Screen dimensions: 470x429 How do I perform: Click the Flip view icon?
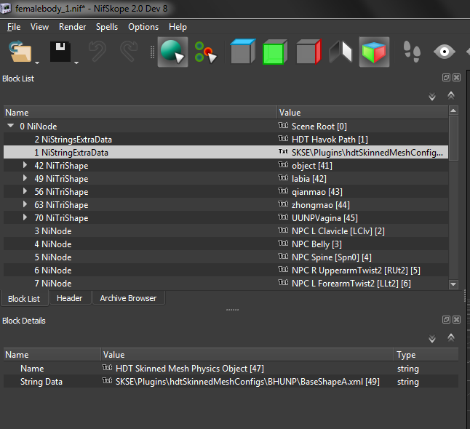coord(340,52)
